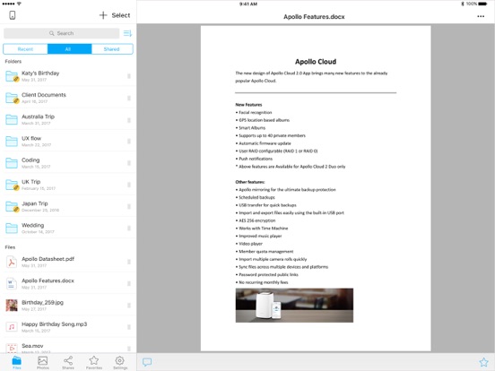Open more options for Wedding folder
495x371 pixels.
[x=129, y=229]
